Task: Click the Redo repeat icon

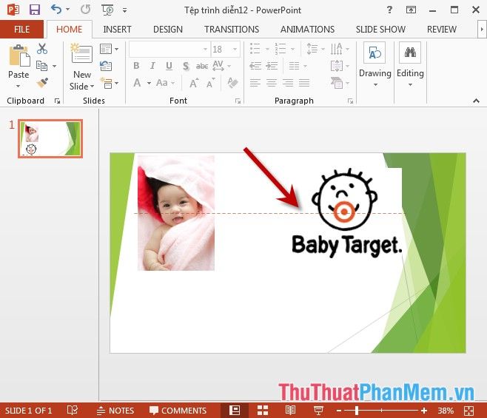Action: pos(85,10)
